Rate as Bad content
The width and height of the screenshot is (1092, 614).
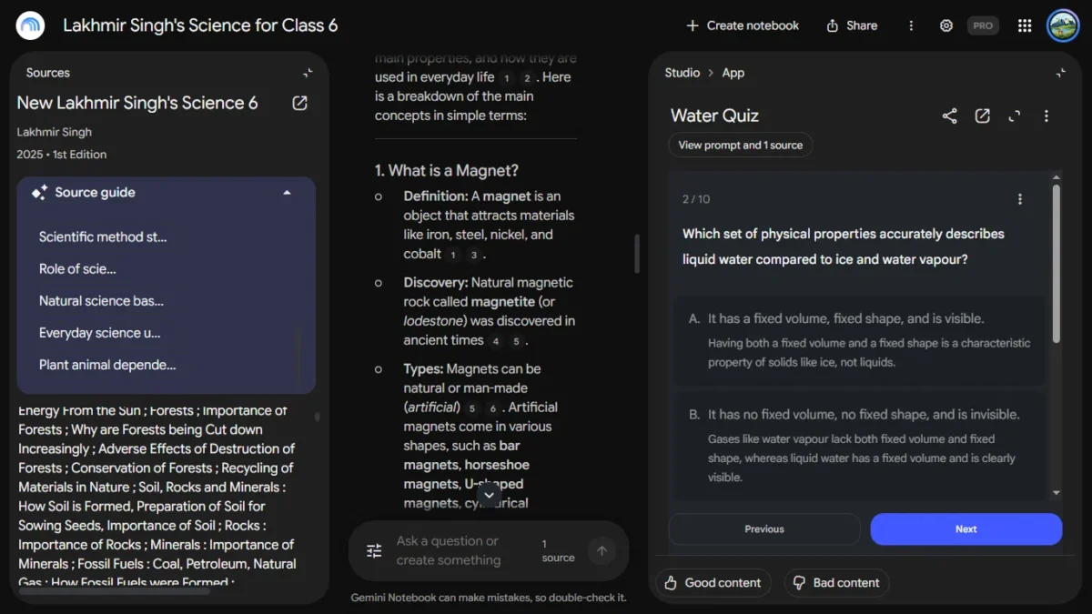point(836,583)
